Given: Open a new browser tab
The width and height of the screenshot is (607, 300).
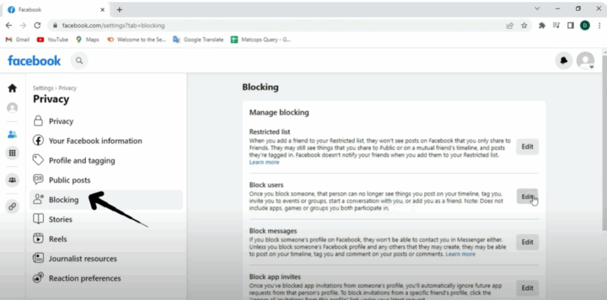Looking at the screenshot, I should (120, 9).
